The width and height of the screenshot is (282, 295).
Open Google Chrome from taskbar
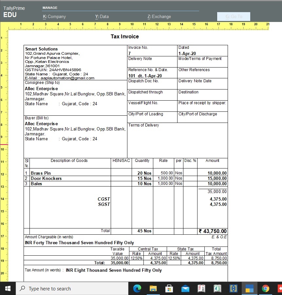point(265,288)
